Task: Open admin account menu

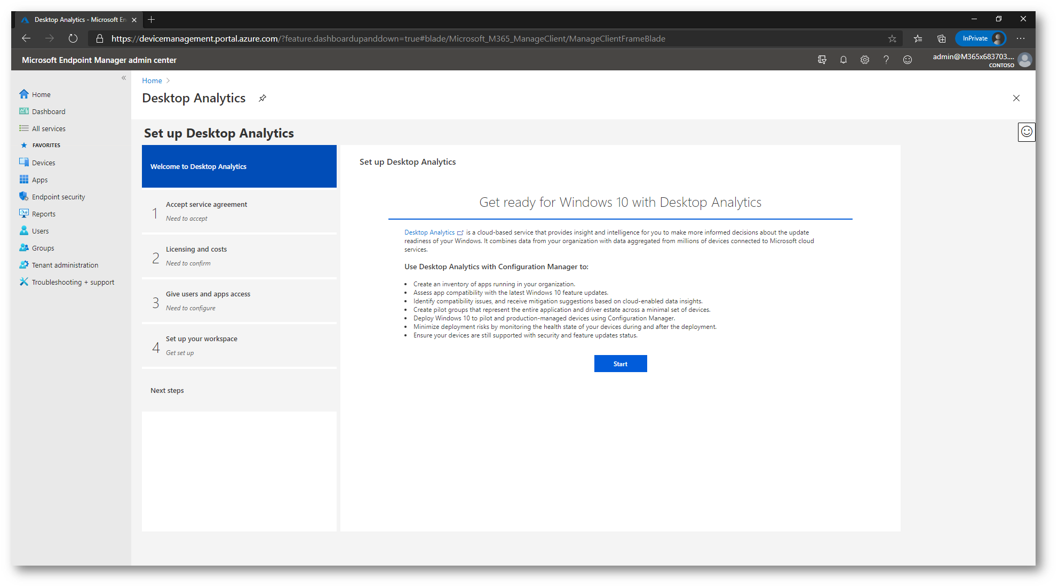Action: click(x=982, y=60)
